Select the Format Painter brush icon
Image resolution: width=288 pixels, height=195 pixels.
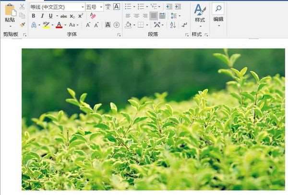[22, 25]
